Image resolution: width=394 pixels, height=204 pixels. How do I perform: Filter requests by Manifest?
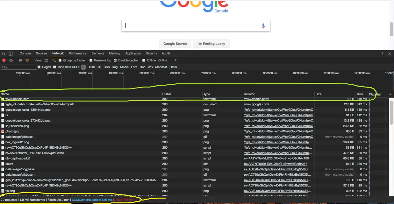click(161, 67)
